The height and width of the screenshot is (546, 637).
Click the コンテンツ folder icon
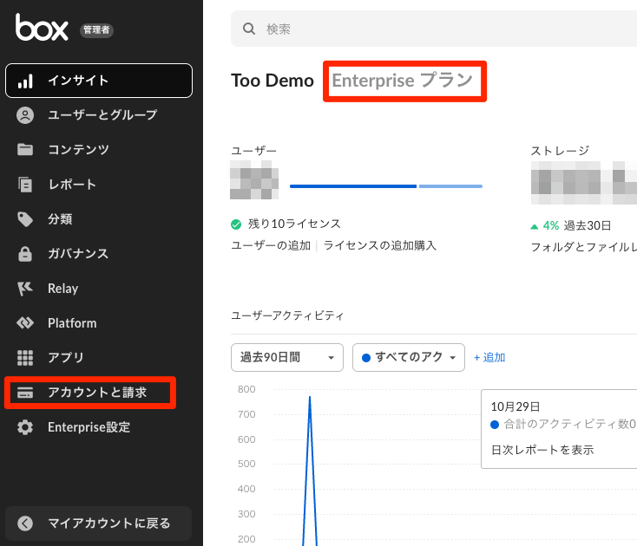(25, 150)
